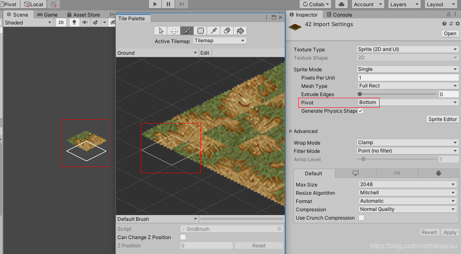Open the Inspector settings gear icon

tap(458, 24)
